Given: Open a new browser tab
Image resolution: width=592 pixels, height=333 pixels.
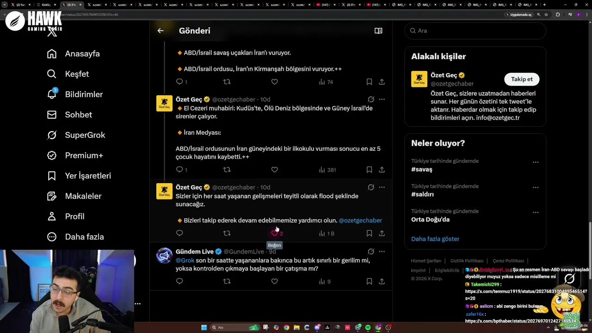Looking at the screenshot, I should 544,5.
